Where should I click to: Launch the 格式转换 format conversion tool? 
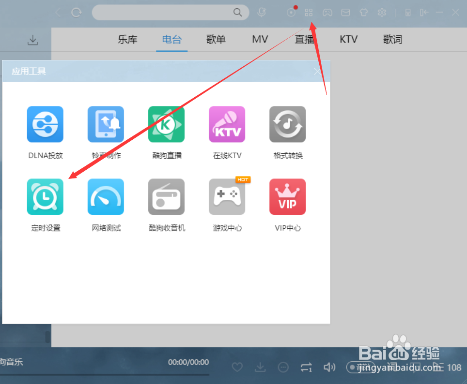pos(287,124)
